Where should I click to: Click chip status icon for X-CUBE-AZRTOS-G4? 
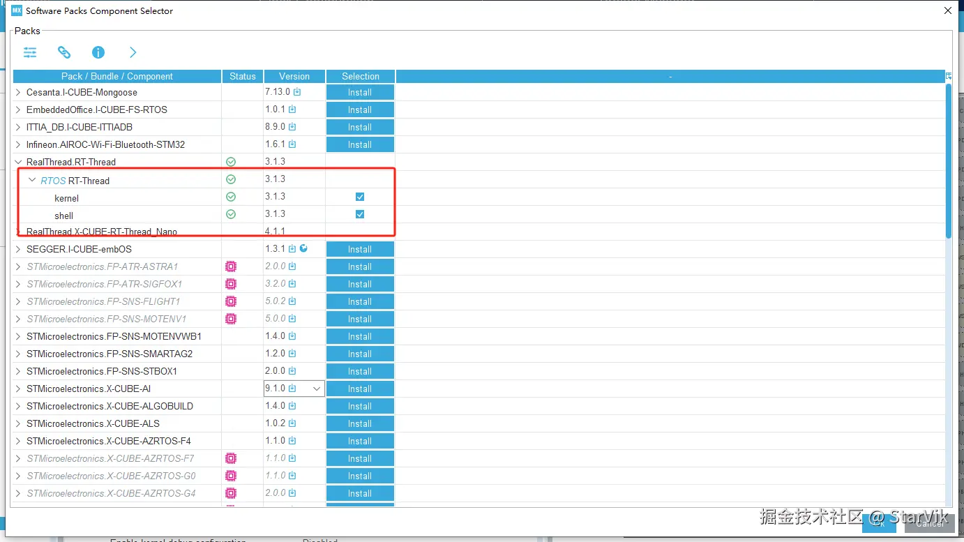[x=231, y=493]
